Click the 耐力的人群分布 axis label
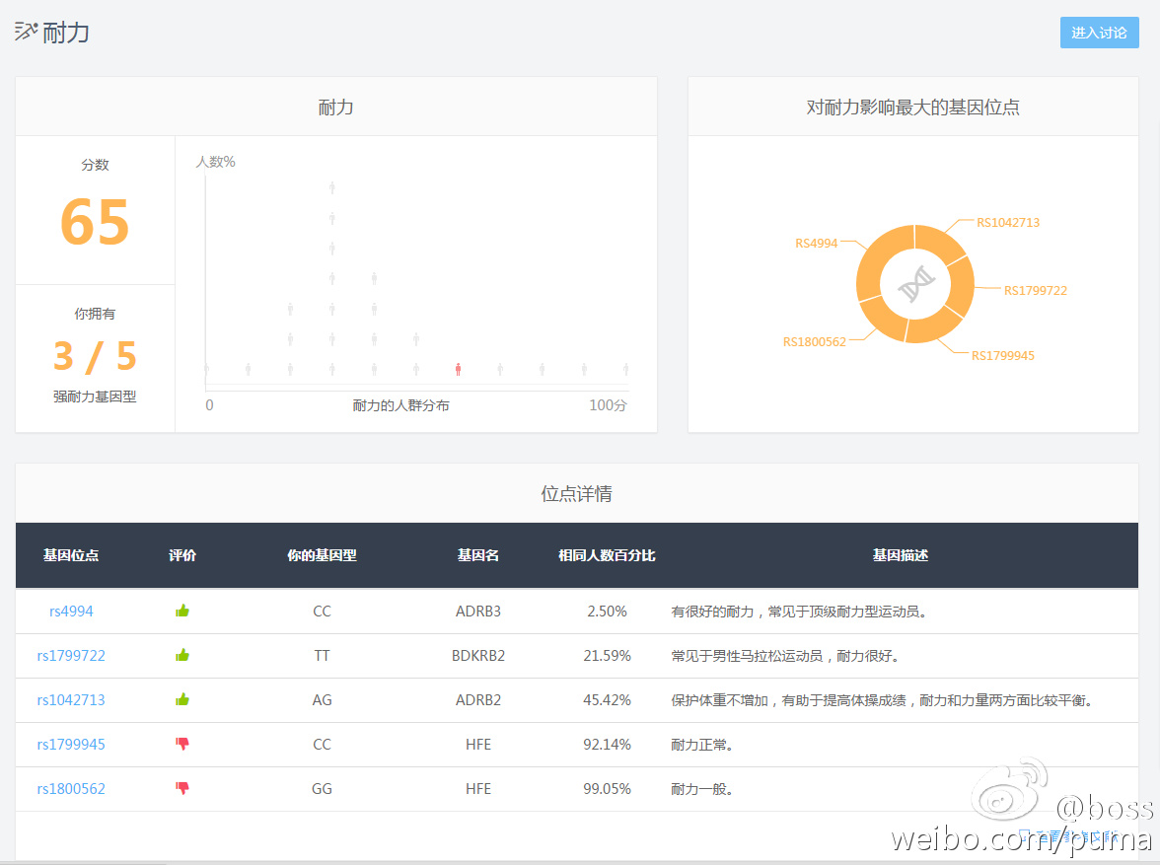This screenshot has height=865, width=1160. point(400,405)
